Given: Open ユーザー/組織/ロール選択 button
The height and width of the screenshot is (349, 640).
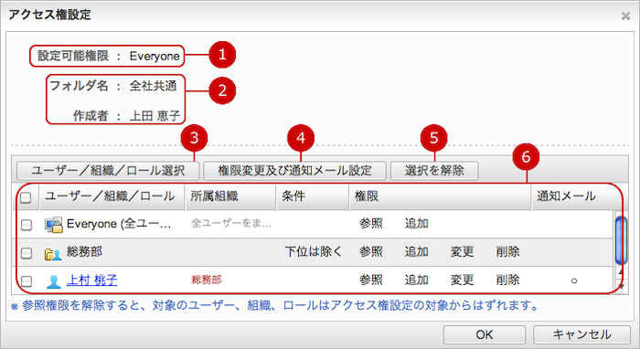Looking at the screenshot, I should point(108,171).
